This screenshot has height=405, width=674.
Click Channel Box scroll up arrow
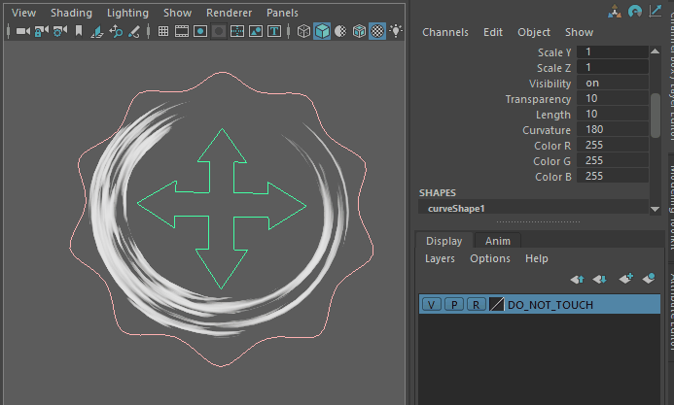point(656,51)
